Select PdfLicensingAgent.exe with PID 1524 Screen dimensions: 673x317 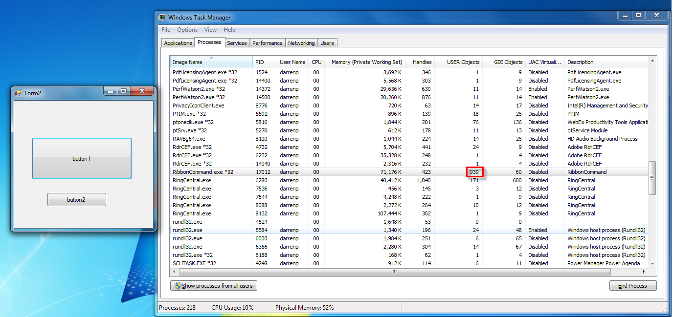(409, 72)
